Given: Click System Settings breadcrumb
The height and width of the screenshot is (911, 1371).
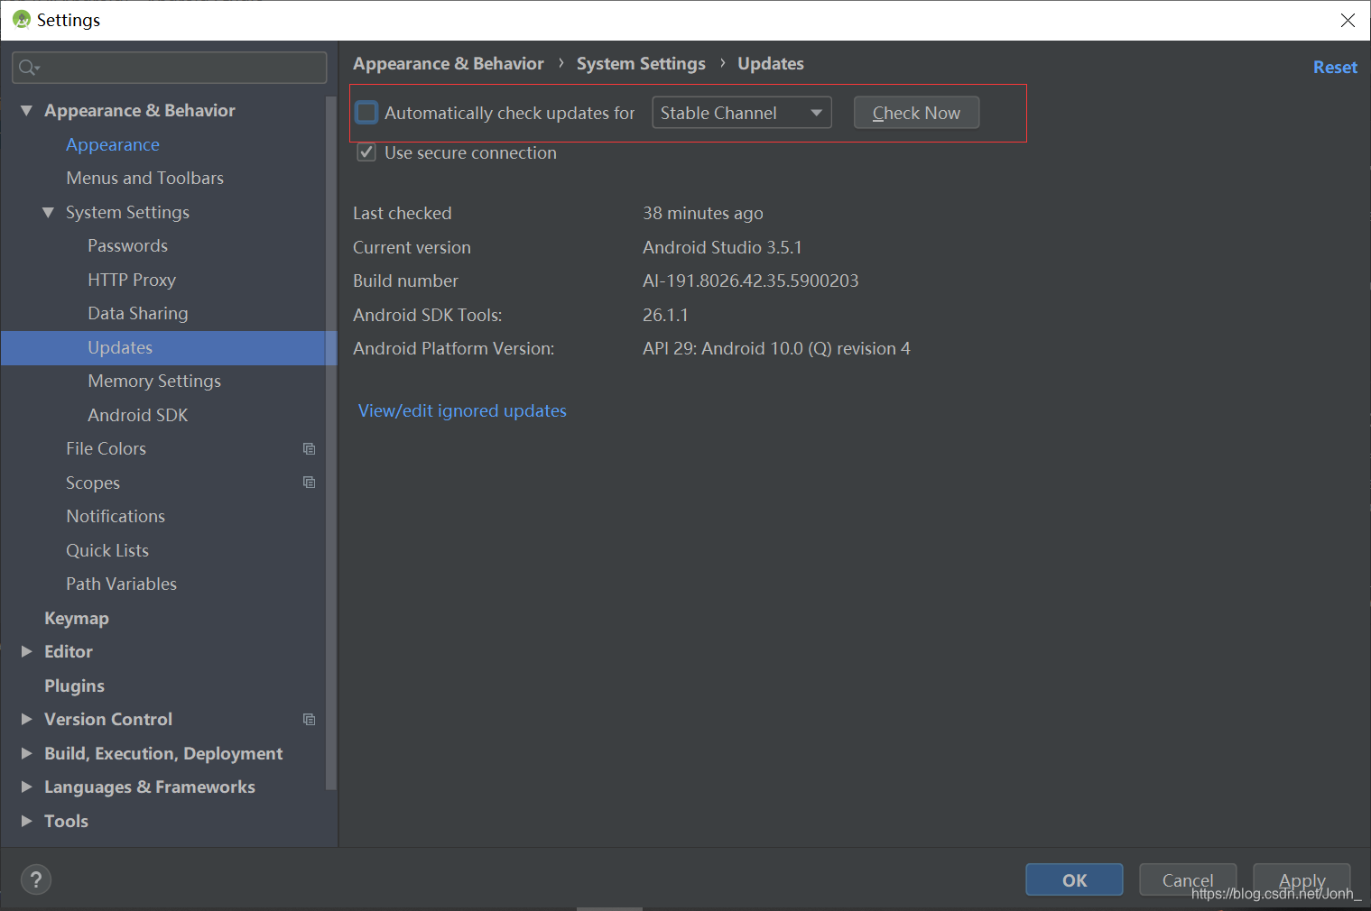Looking at the screenshot, I should (x=641, y=64).
